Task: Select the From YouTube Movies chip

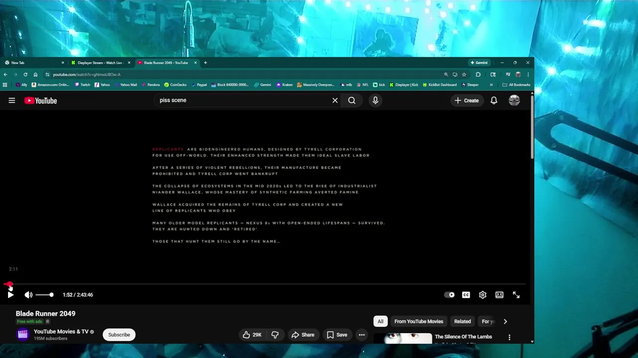Action: pyautogui.click(x=419, y=321)
